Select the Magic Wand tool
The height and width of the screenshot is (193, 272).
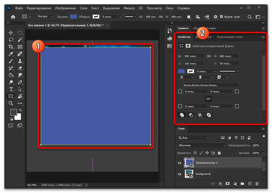[20, 40]
